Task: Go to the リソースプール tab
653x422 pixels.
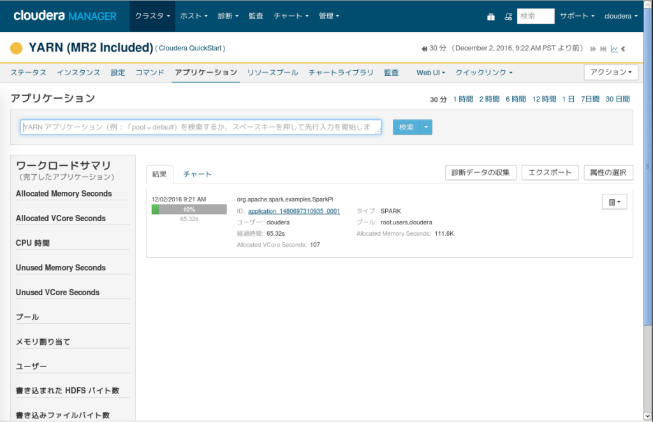Action: 272,73
